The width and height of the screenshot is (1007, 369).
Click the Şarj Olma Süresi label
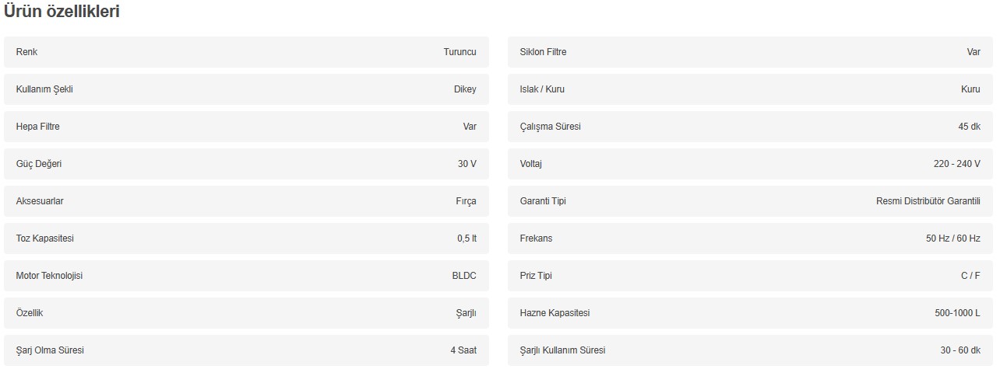point(50,350)
